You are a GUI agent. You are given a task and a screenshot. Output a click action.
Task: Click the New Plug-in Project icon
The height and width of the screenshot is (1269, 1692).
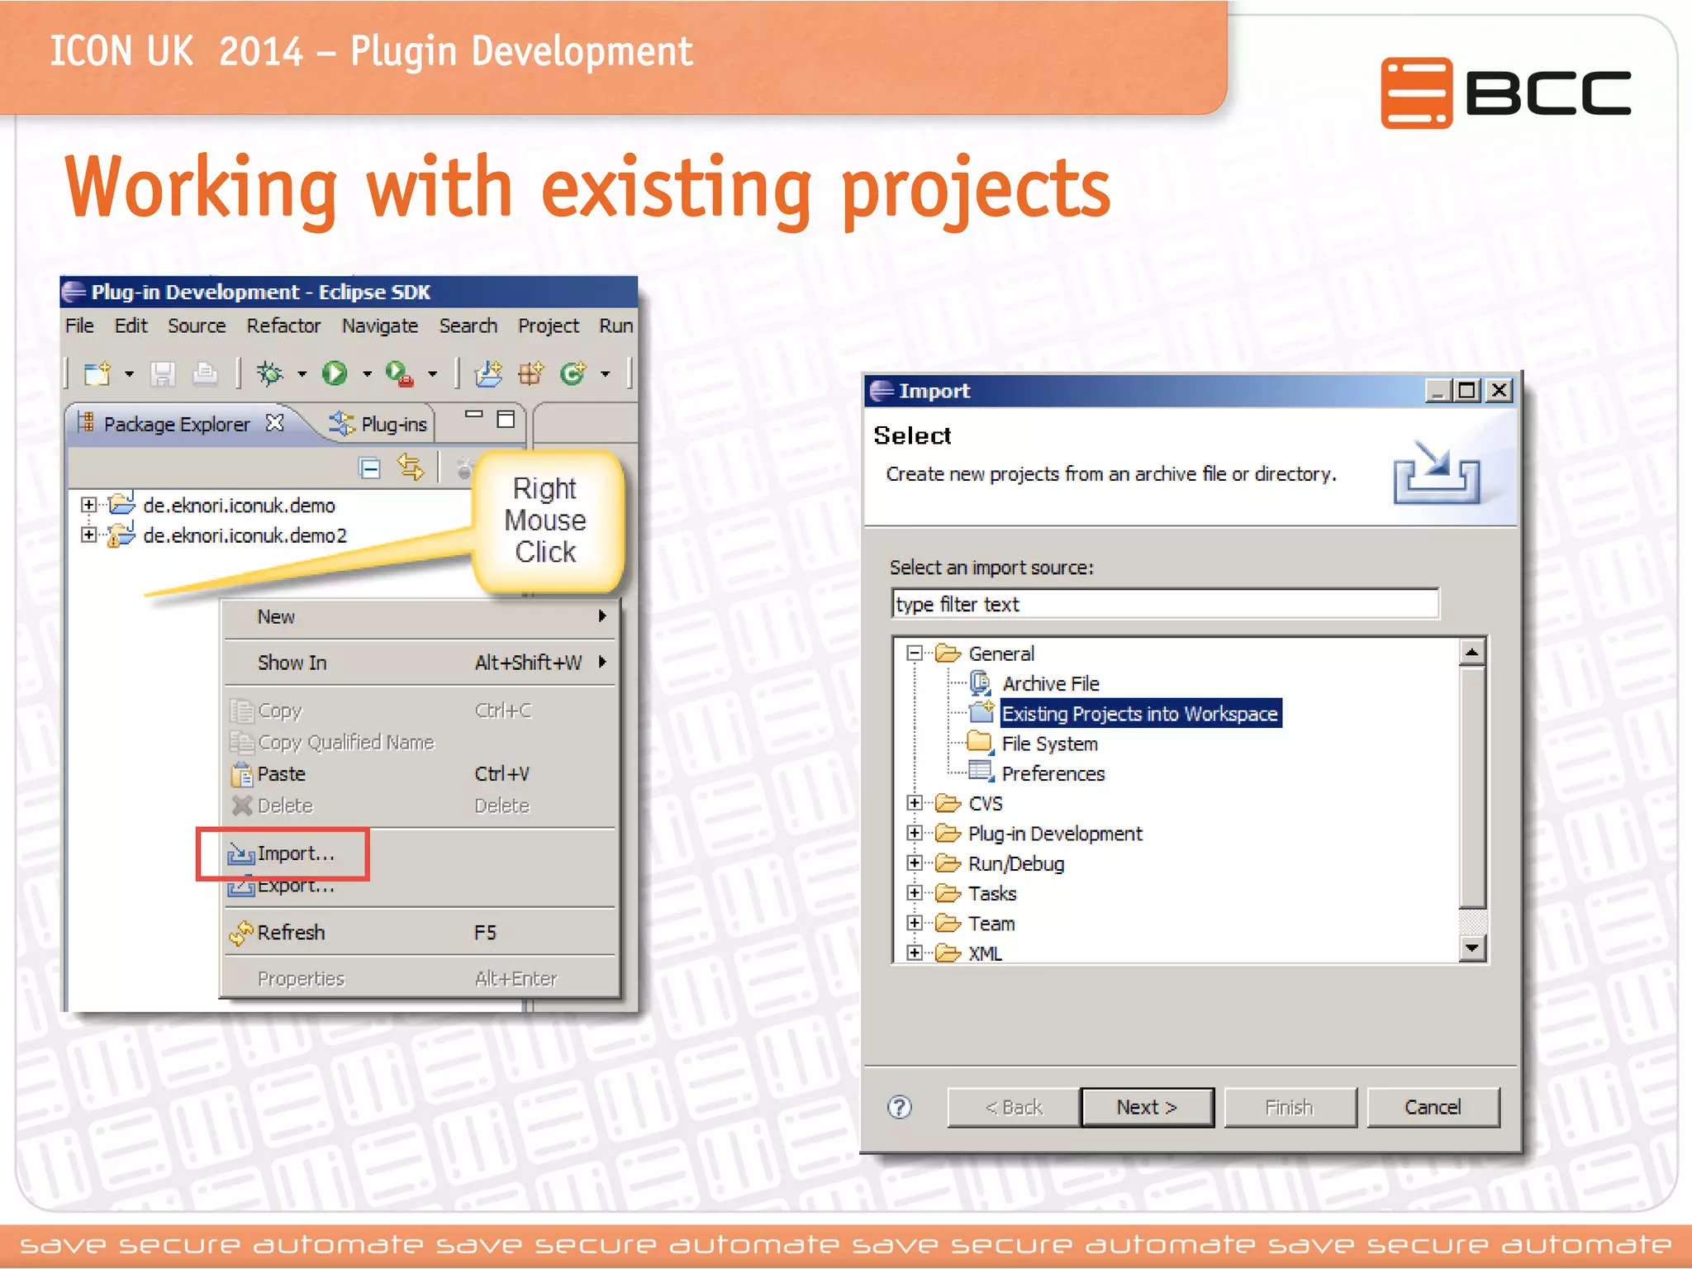488,374
